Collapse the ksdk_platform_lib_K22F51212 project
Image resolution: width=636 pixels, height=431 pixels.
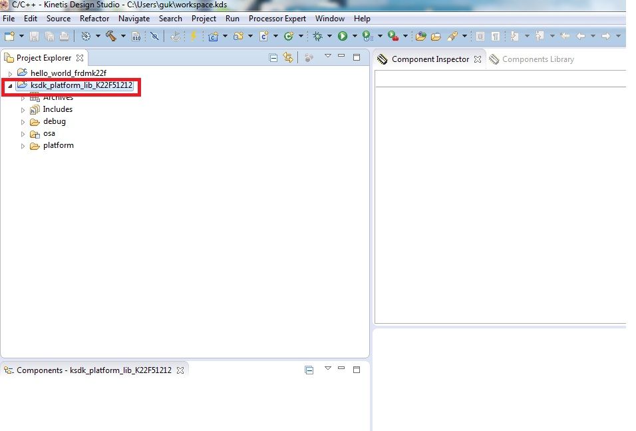click(x=10, y=86)
